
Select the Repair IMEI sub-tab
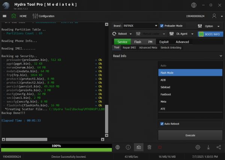tap(129, 48)
